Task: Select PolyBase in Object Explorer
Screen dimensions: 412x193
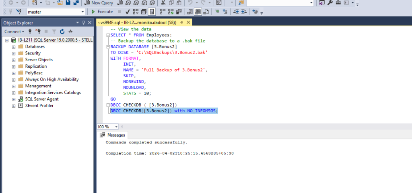Action: (34, 73)
